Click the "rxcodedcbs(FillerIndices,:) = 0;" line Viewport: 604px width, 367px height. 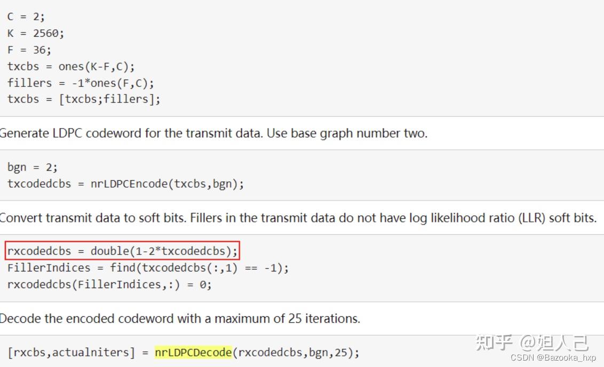(109, 284)
